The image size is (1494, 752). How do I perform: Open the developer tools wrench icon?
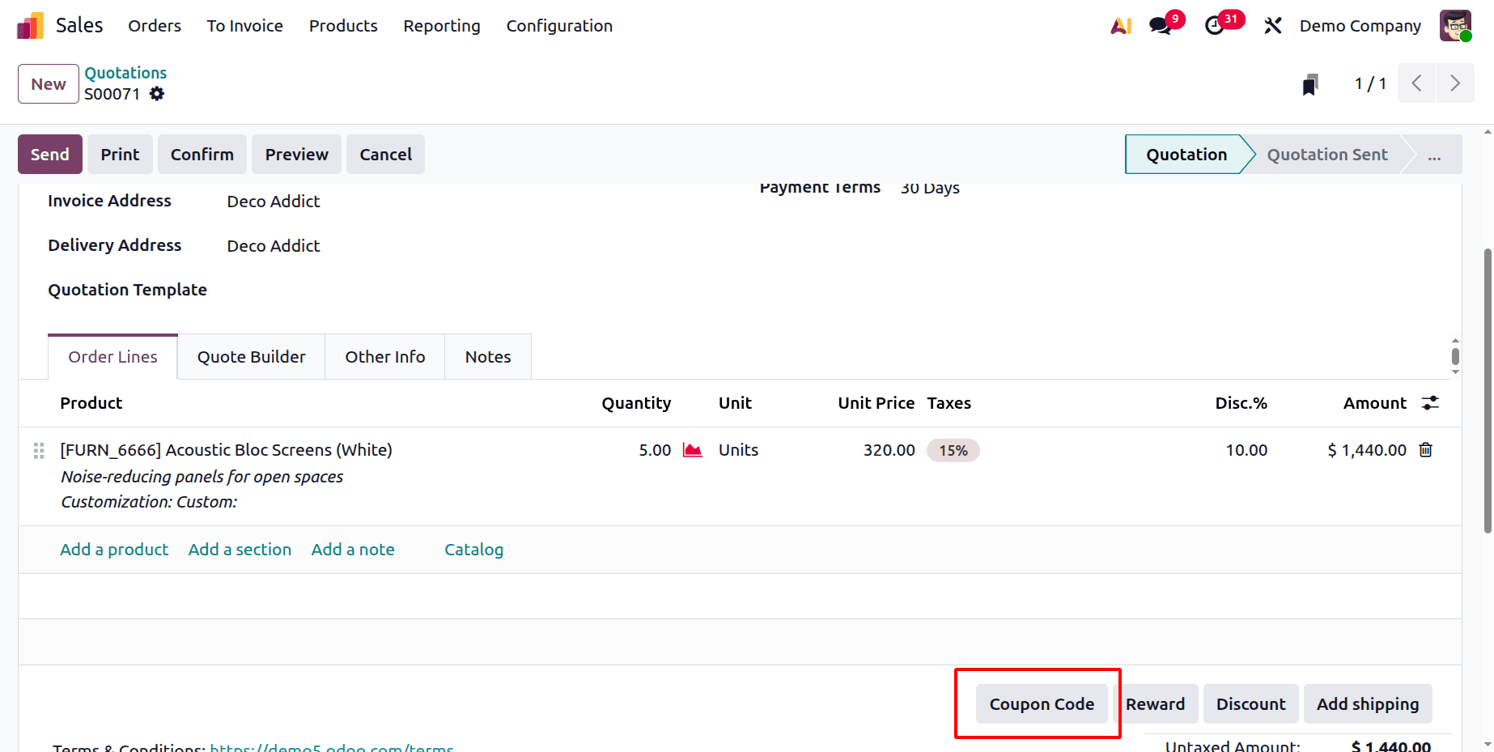click(1272, 25)
